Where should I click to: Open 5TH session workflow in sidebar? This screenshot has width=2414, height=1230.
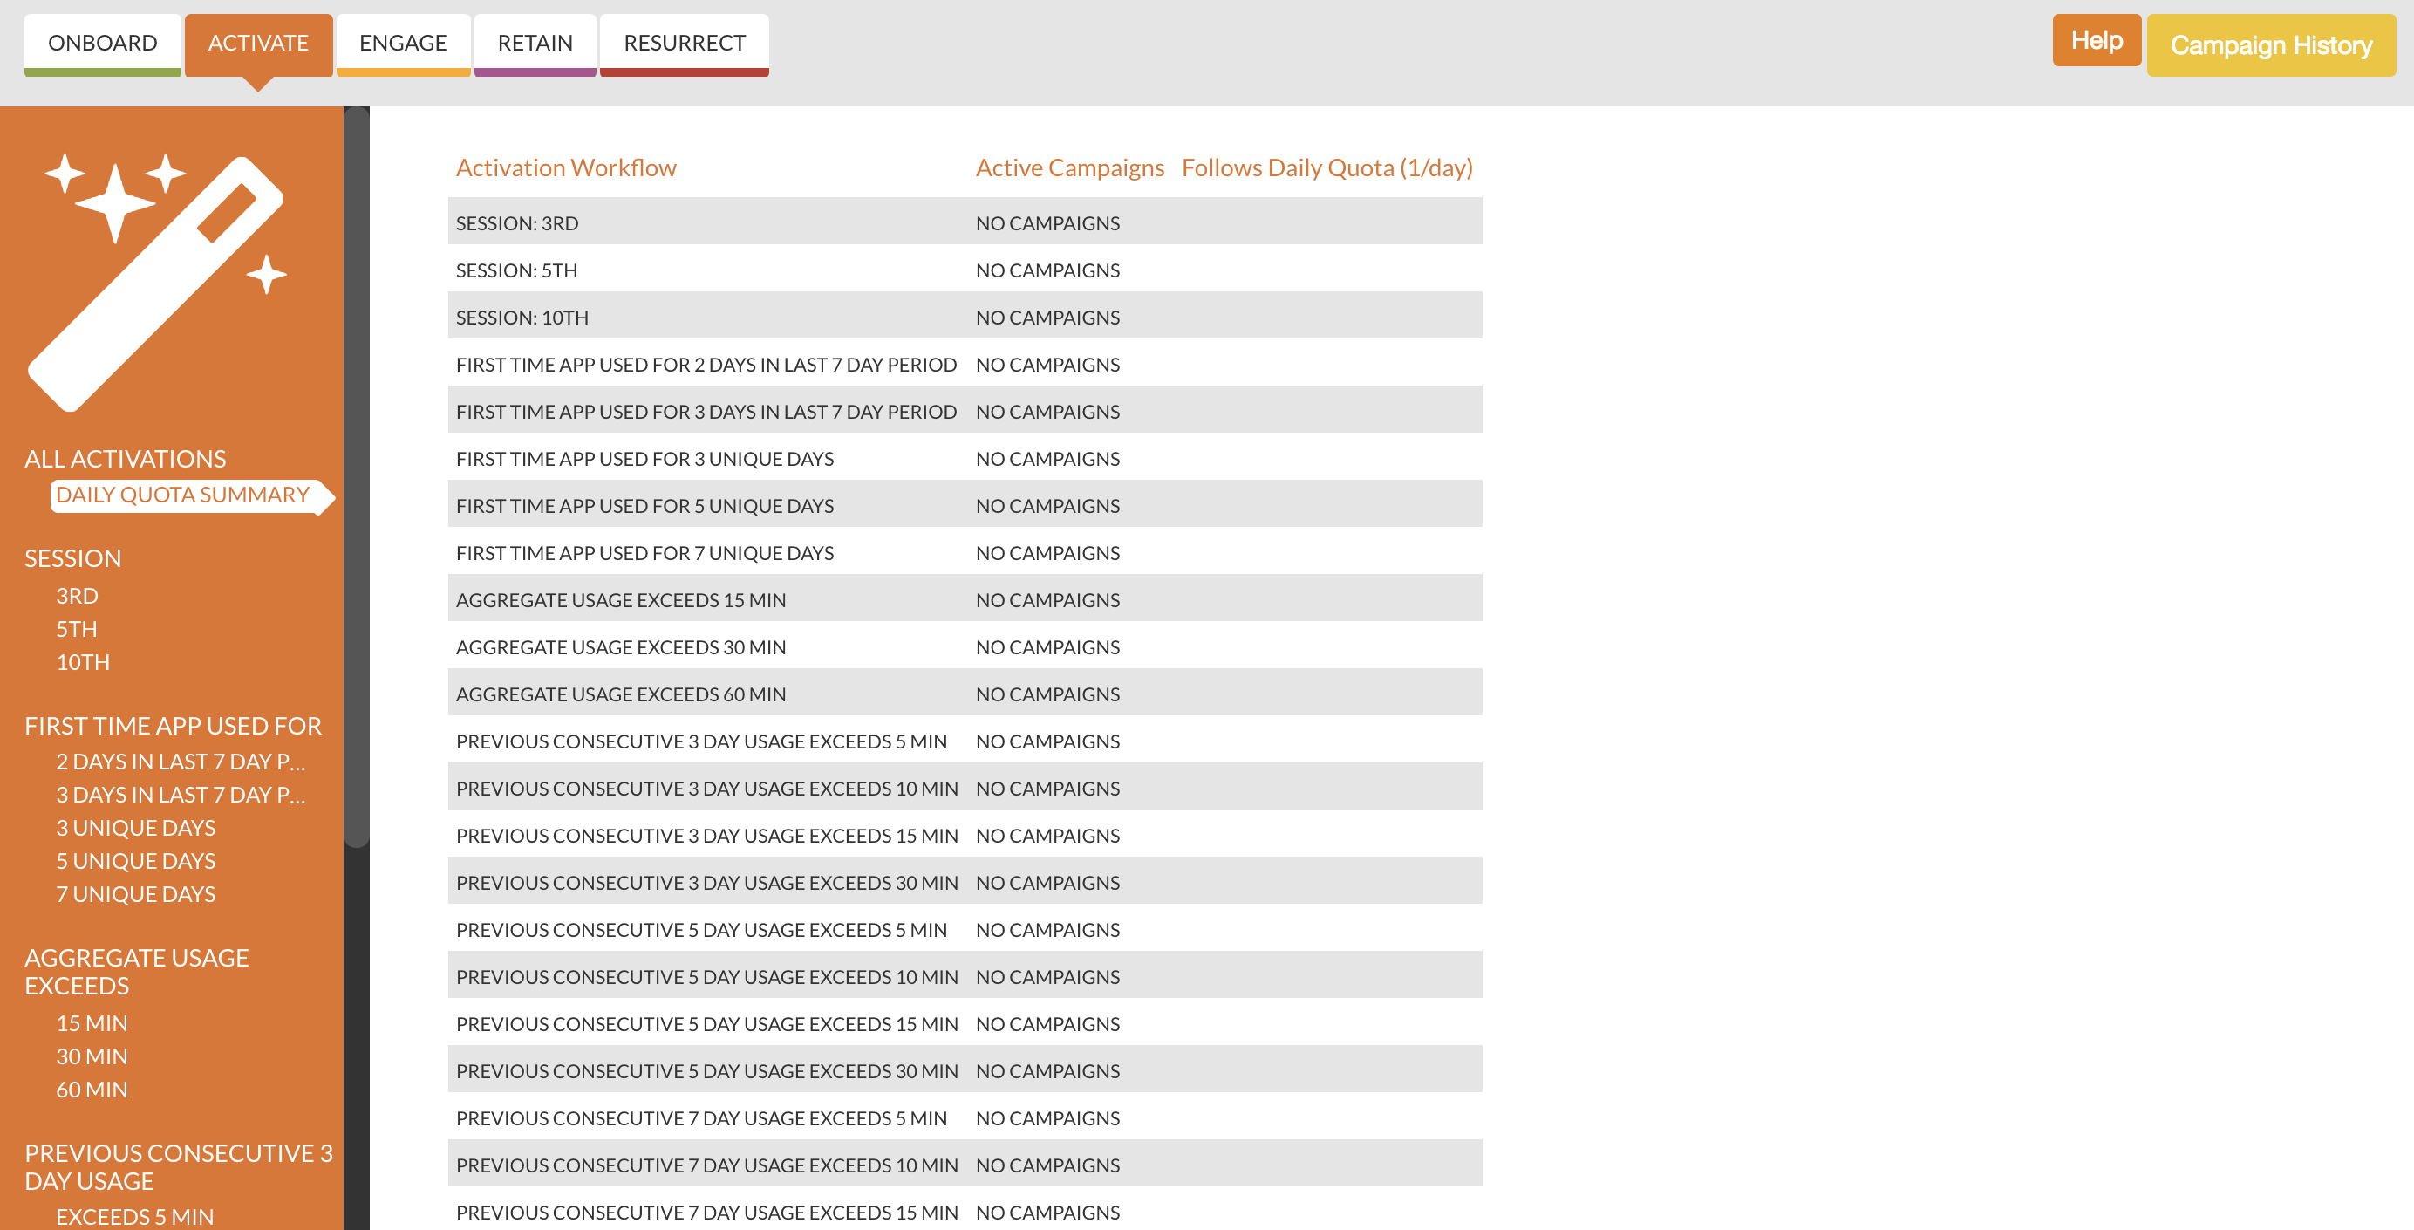point(76,629)
